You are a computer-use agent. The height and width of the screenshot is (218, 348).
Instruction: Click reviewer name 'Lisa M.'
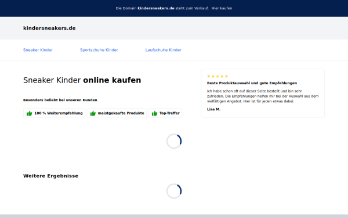click(x=213, y=109)
